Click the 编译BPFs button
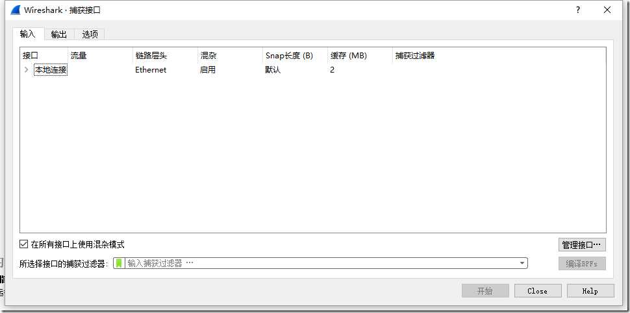 pyautogui.click(x=582, y=264)
